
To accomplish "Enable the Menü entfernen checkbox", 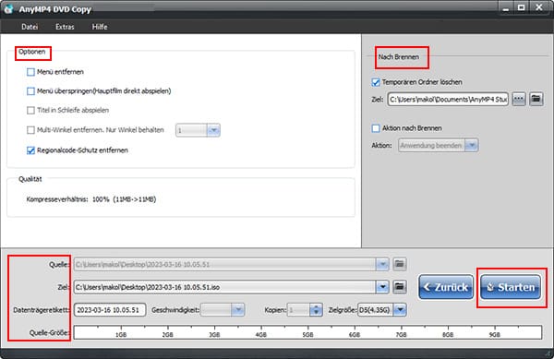I will pyautogui.click(x=30, y=72).
